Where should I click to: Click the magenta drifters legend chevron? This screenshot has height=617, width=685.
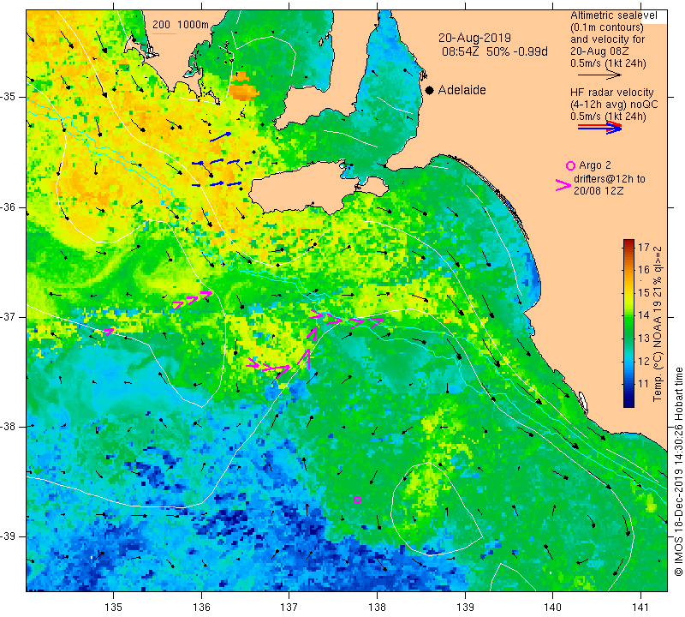click(x=563, y=185)
